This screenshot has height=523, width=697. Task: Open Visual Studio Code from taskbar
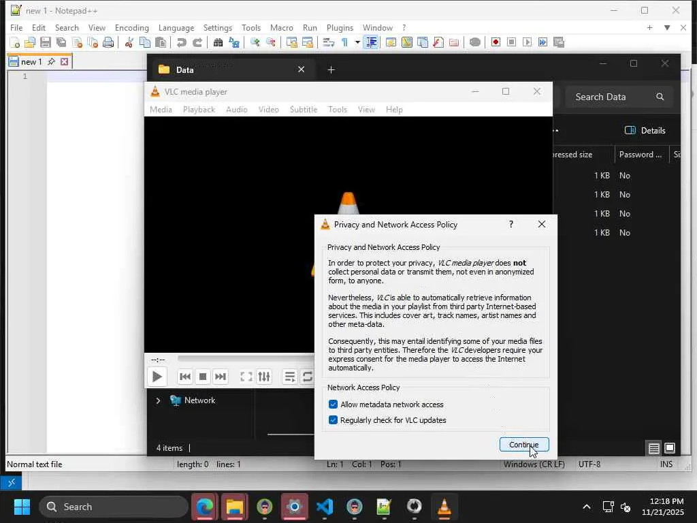325,507
